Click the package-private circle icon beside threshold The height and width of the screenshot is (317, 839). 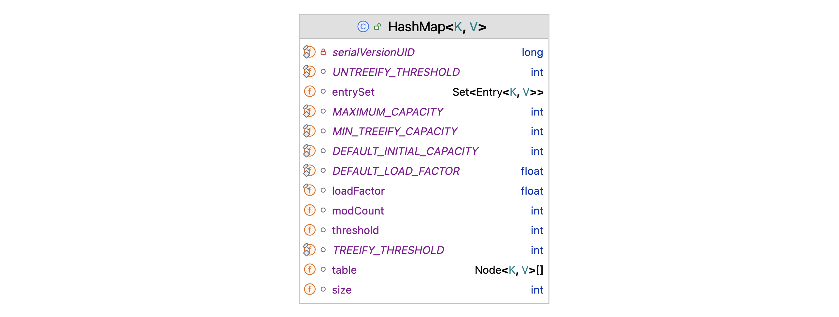pos(323,230)
